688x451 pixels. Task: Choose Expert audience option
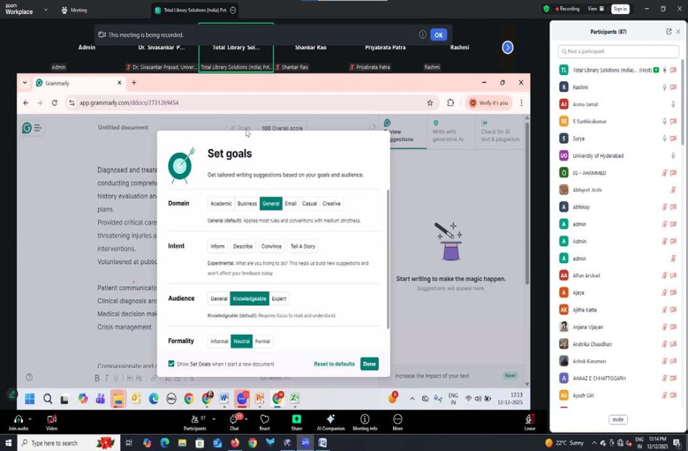279,299
